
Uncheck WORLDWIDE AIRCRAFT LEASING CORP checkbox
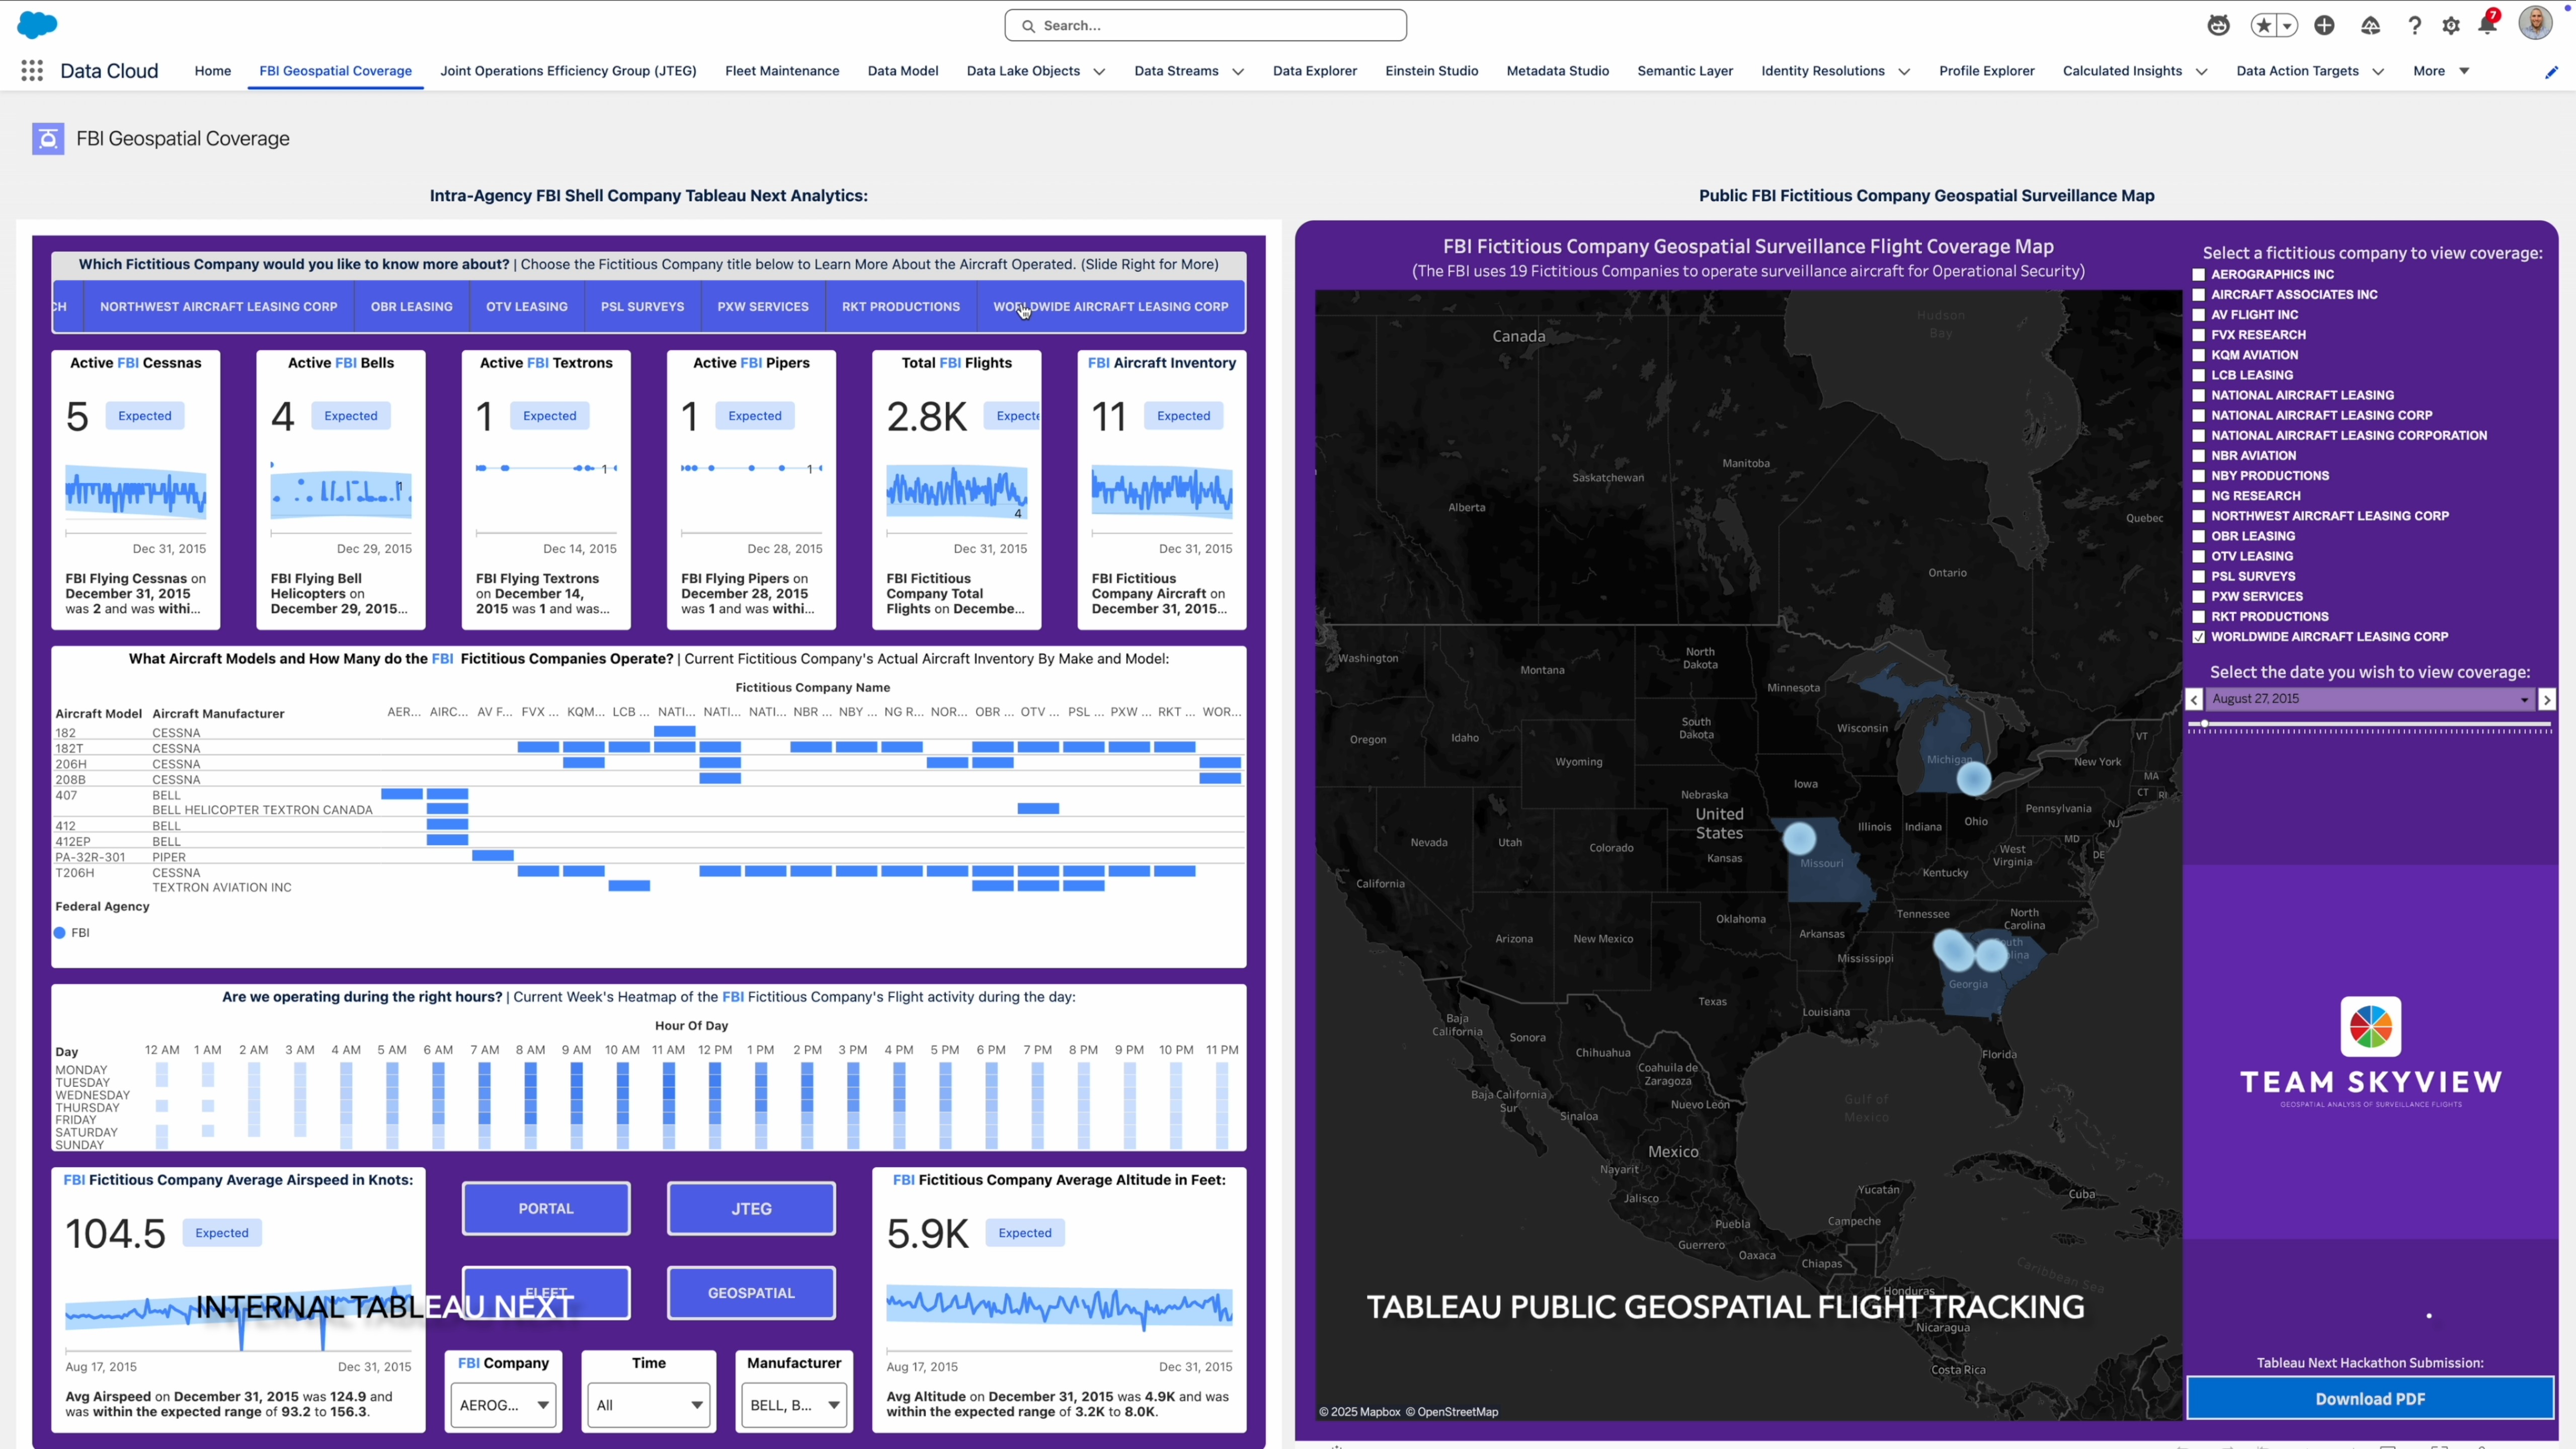[x=2198, y=637]
